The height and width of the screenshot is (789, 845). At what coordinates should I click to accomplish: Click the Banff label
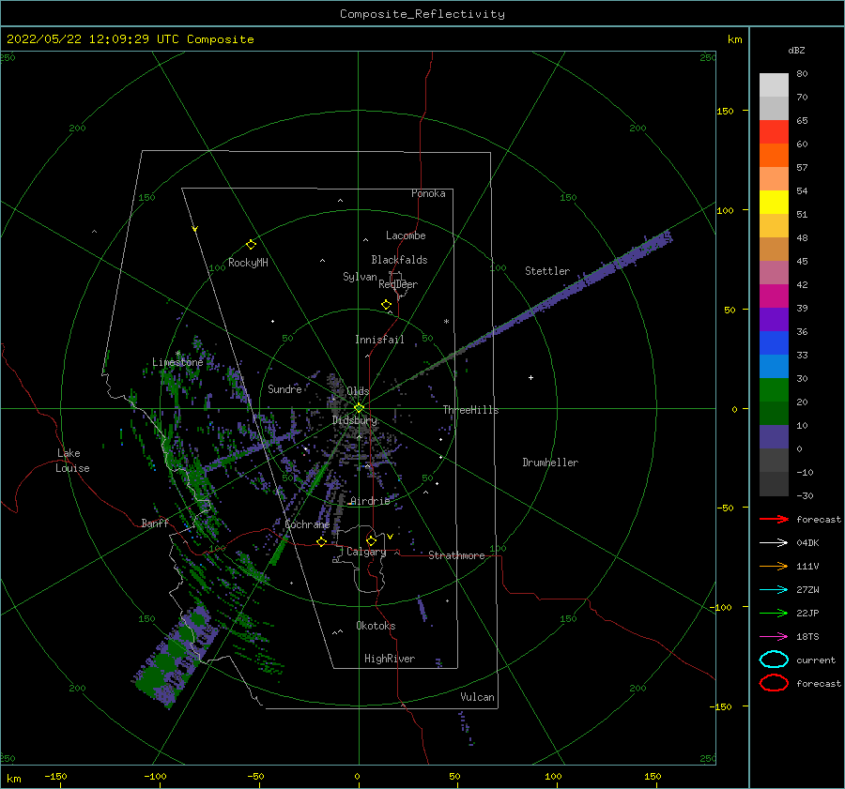(155, 523)
